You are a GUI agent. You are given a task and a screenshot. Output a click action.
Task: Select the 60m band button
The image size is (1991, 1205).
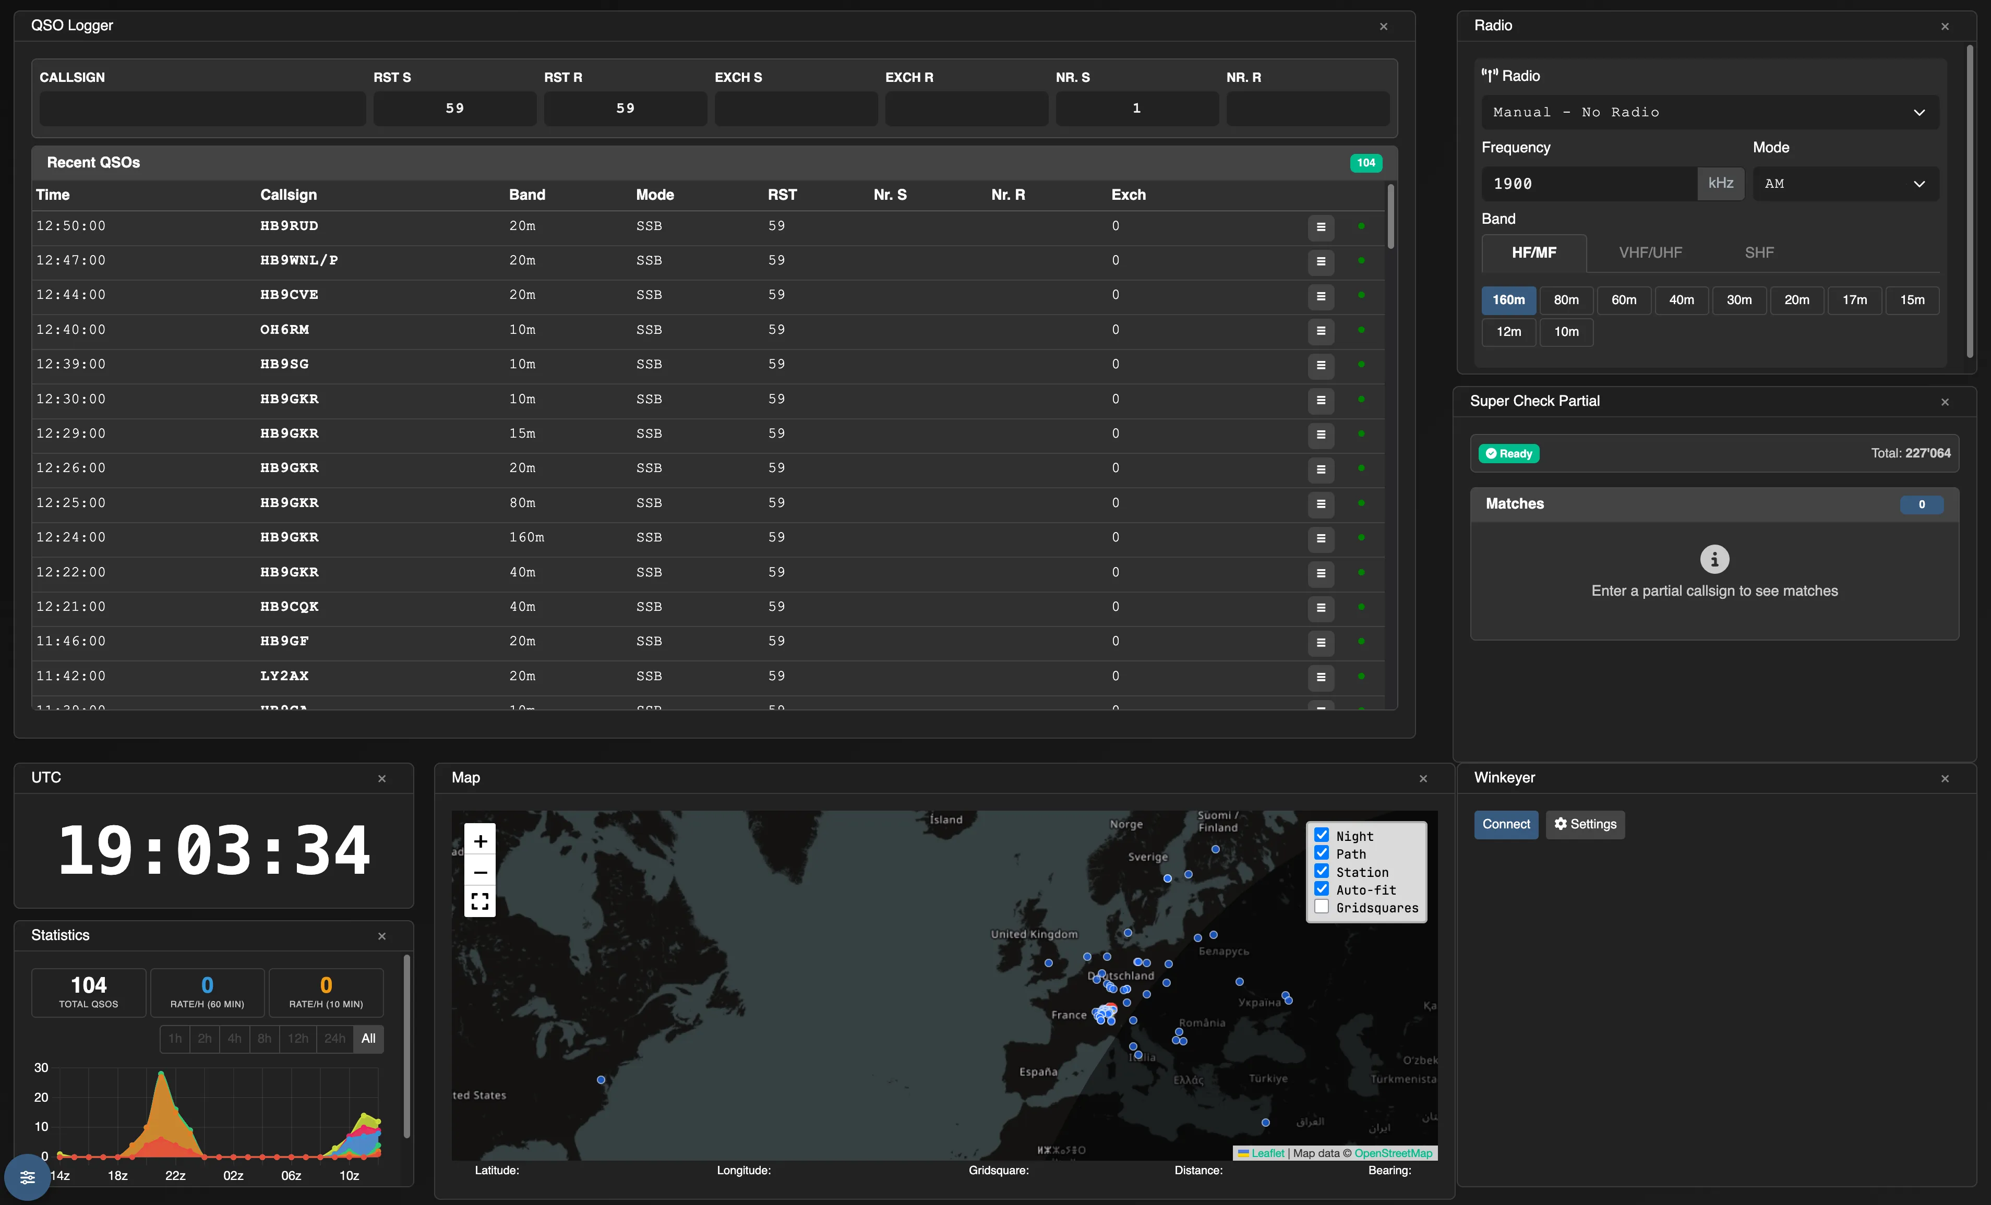(1623, 300)
